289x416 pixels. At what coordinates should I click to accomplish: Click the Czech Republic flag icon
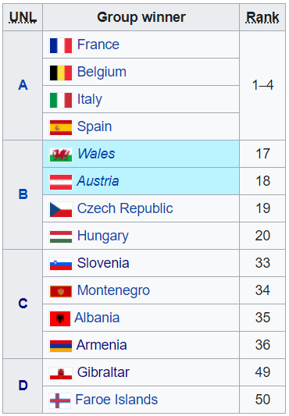(x=61, y=210)
